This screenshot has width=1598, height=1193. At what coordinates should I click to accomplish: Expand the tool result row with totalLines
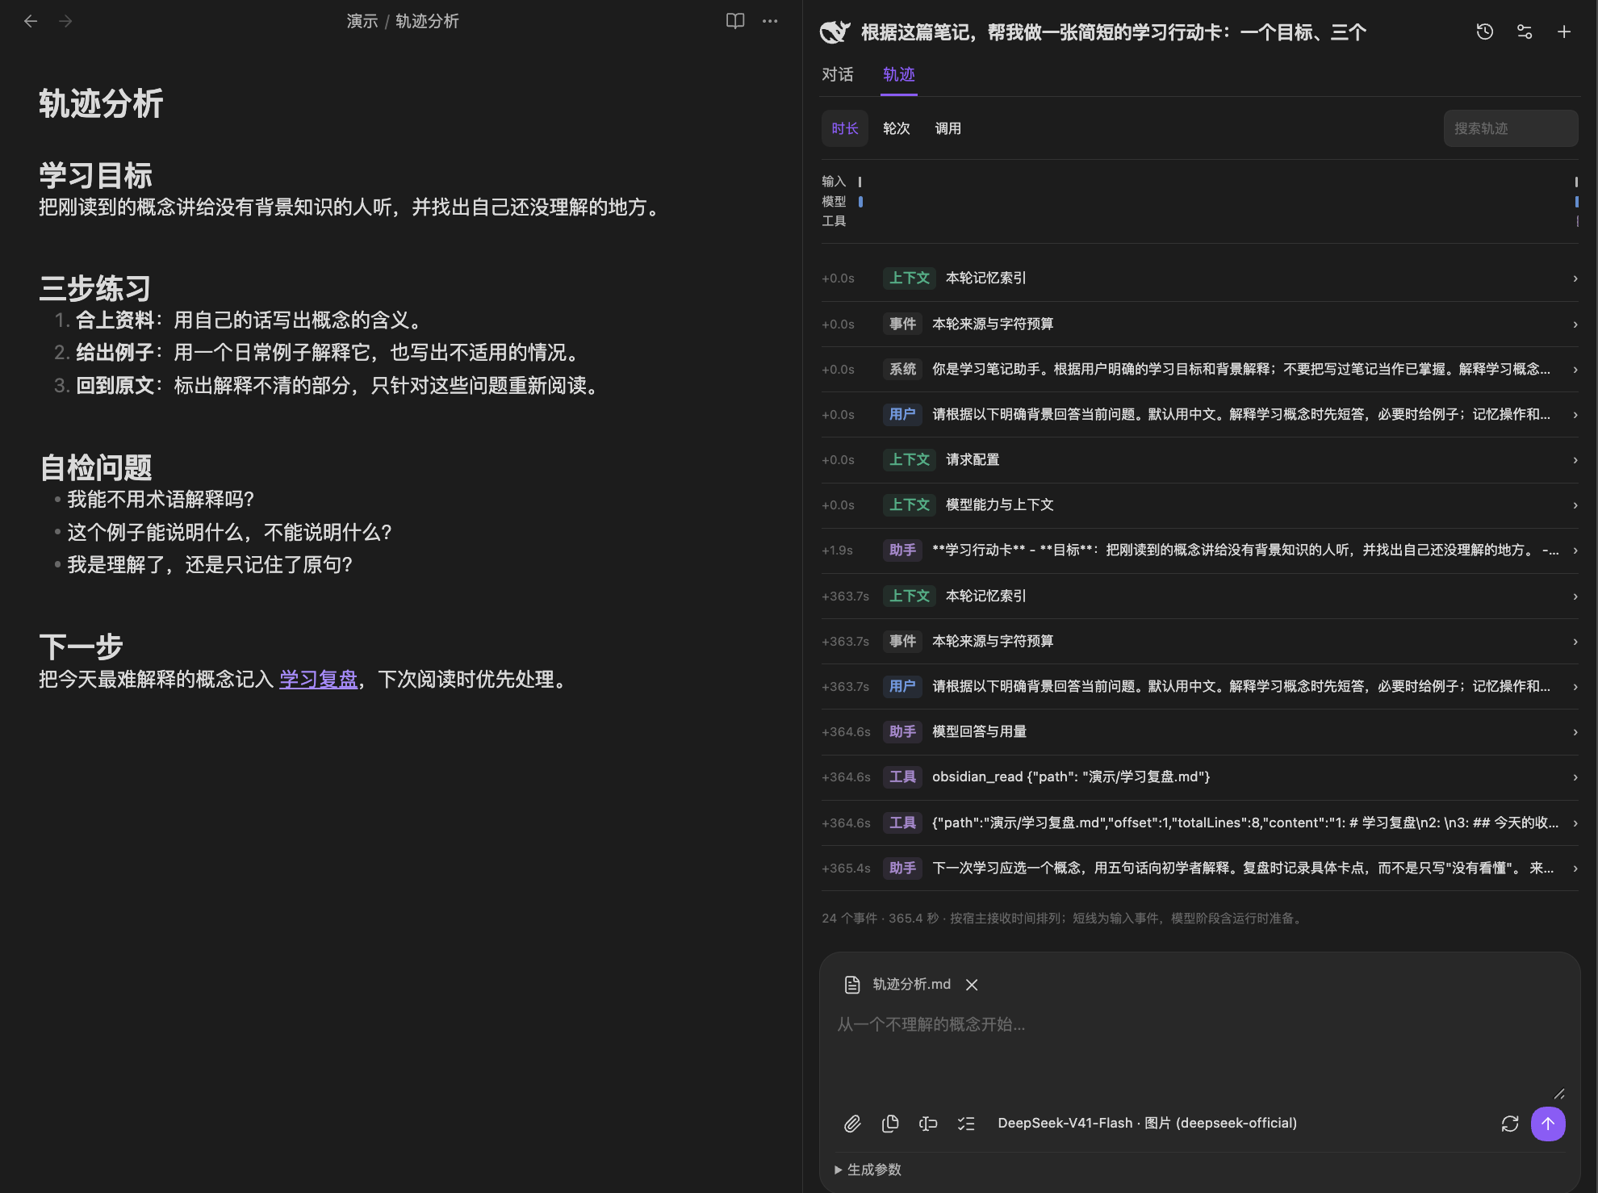(x=1199, y=823)
